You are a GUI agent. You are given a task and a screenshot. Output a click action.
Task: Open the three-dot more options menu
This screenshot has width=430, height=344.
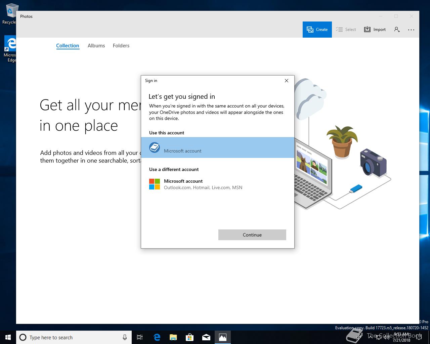[411, 30]
